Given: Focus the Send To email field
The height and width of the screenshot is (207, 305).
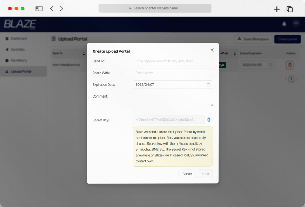Looking at the screenshot, I should pyautogui.click(x=173, y=61).
